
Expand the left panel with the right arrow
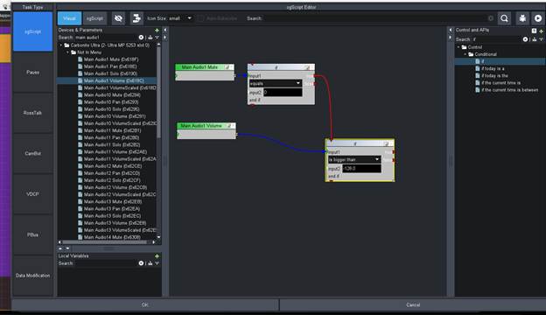(x=165, y=38)
